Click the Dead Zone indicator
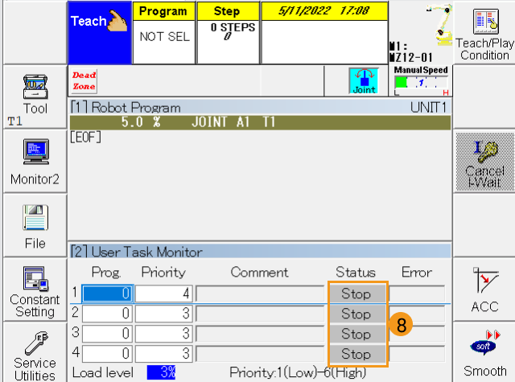 tap(84, 80)
